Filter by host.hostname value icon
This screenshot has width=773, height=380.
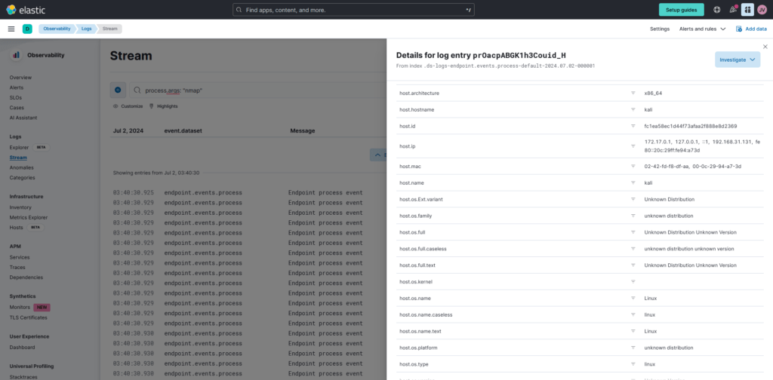(x=633, y=109)
